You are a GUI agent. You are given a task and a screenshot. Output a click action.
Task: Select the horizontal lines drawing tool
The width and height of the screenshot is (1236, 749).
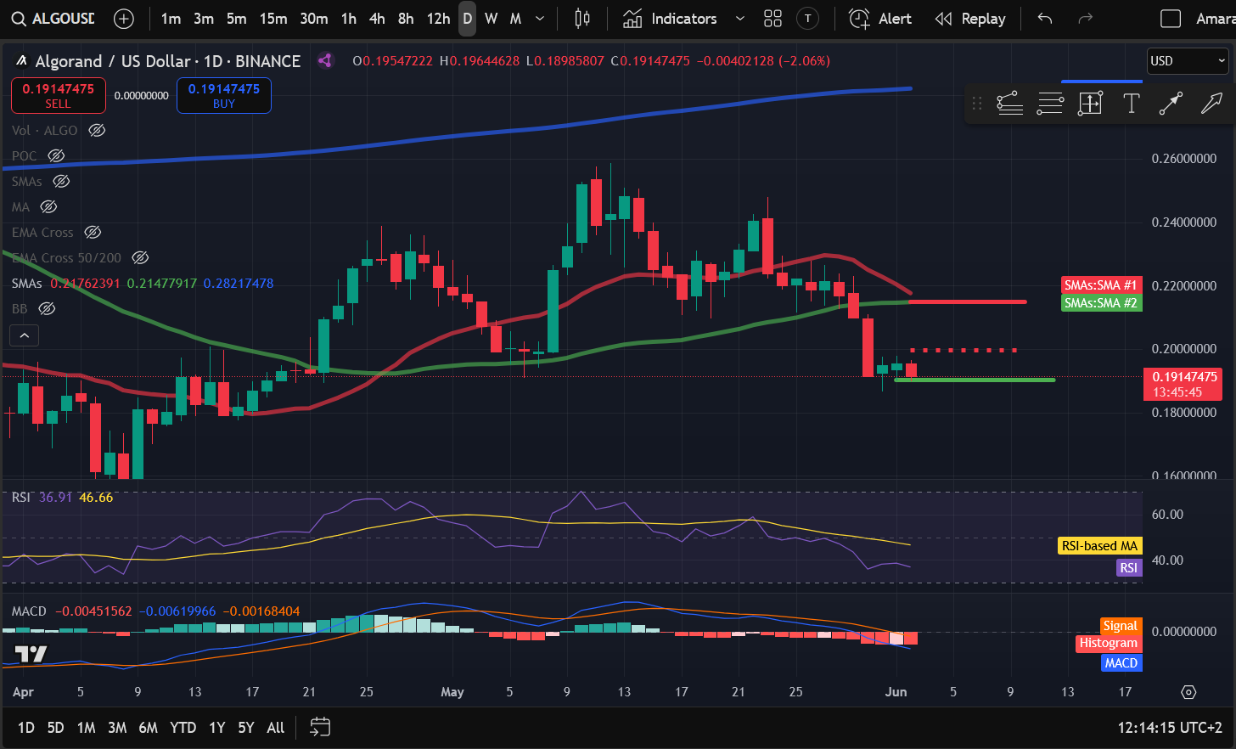pyautogui.click(x=1050, y=104)
